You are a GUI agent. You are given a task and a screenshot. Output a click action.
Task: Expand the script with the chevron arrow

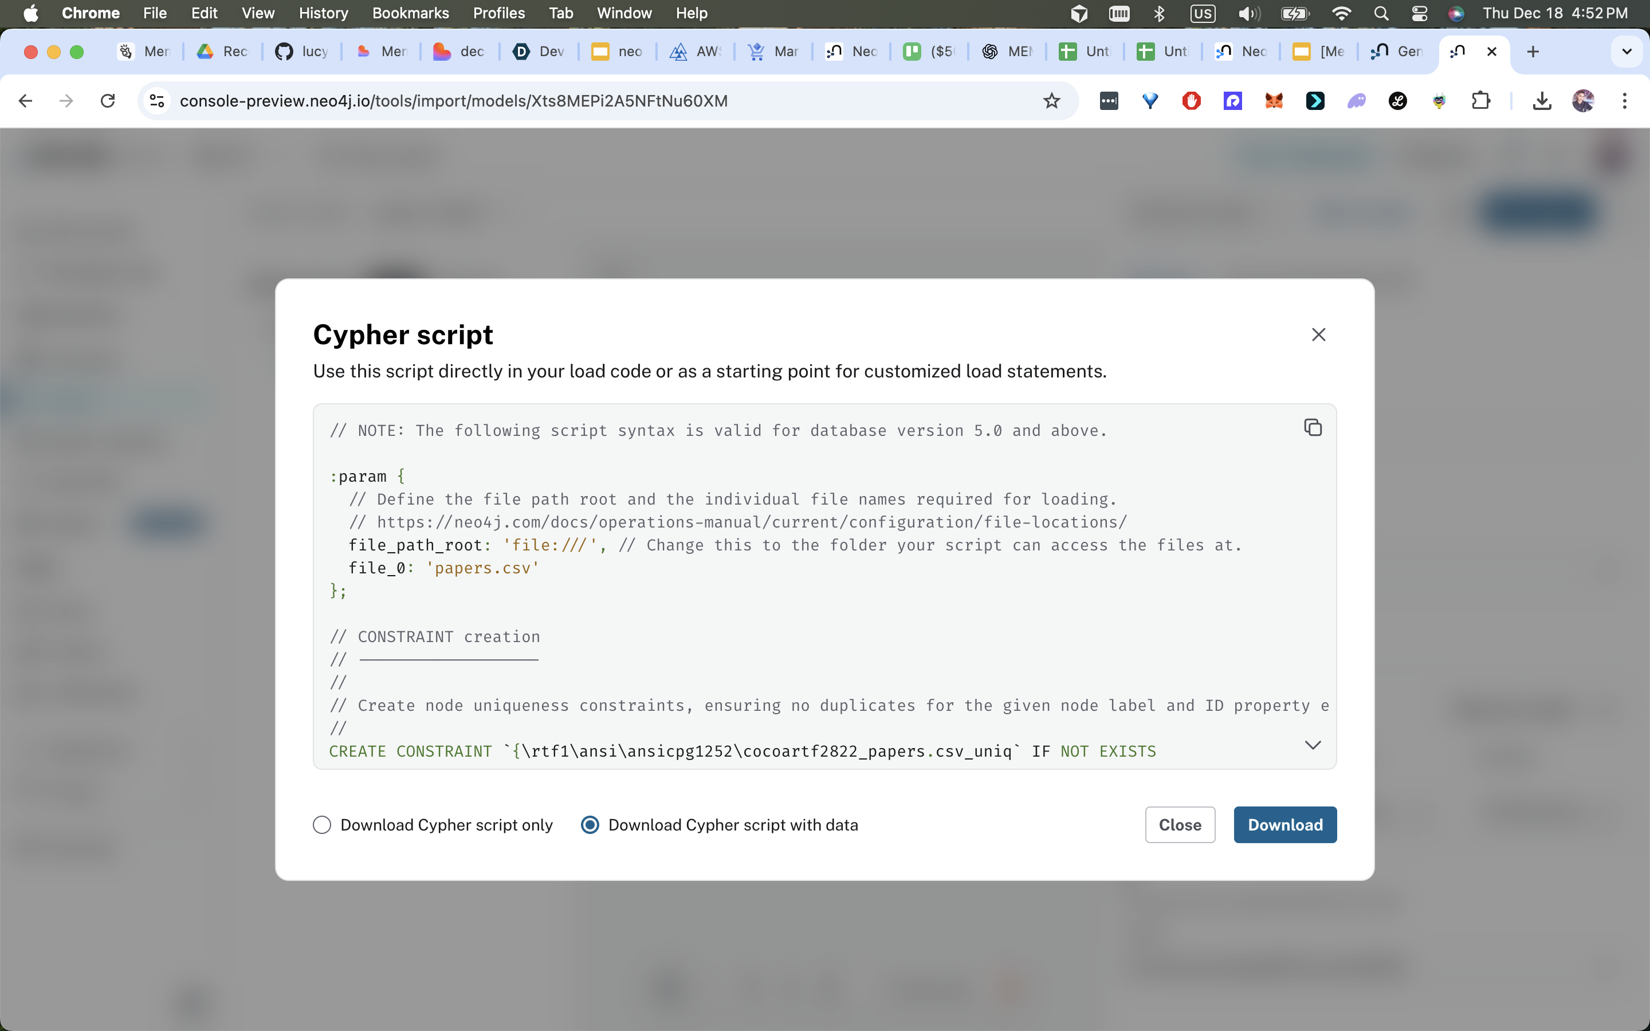pyautogui.click(x=1313, y=745)
